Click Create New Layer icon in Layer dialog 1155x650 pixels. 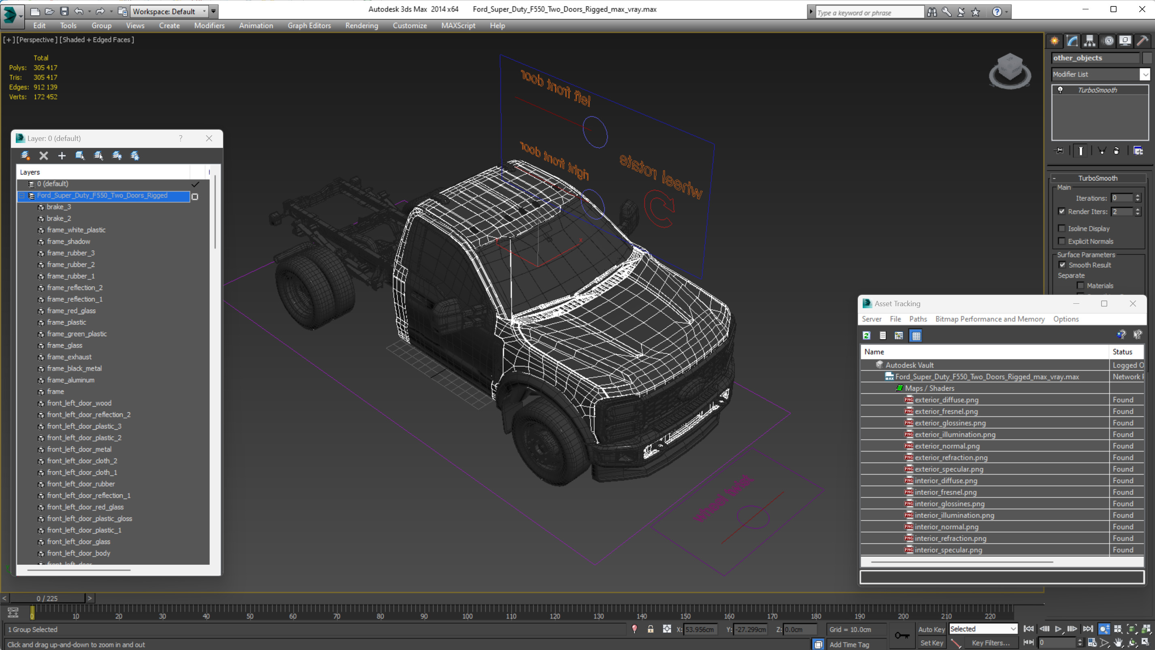click(25, 156)
